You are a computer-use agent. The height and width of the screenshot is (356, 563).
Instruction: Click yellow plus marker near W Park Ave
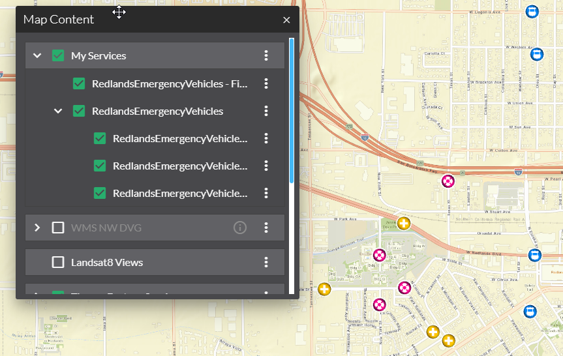404,224
